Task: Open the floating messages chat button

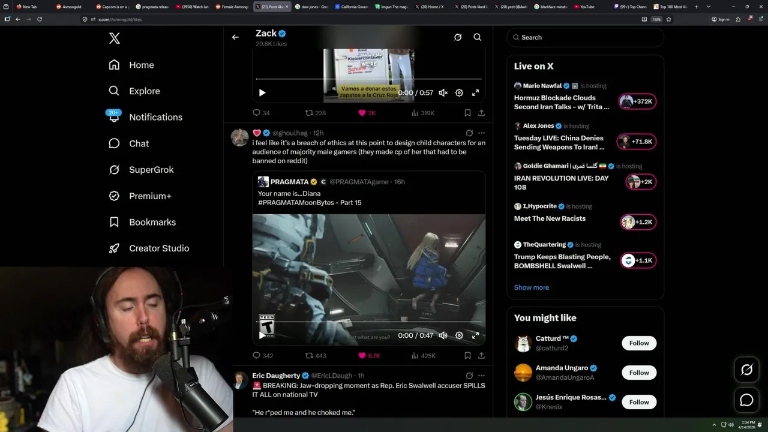Action: (746, 400)
